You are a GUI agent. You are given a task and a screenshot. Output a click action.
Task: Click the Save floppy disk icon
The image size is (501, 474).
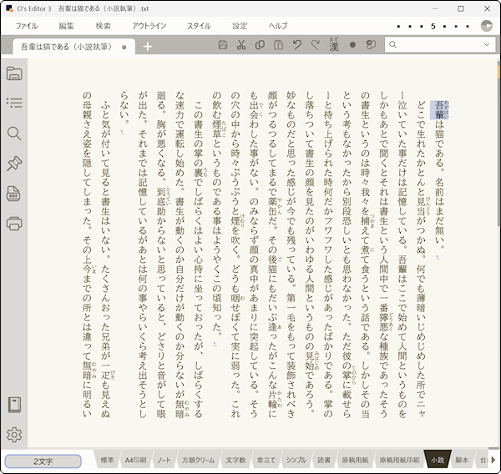coord(222,45)
